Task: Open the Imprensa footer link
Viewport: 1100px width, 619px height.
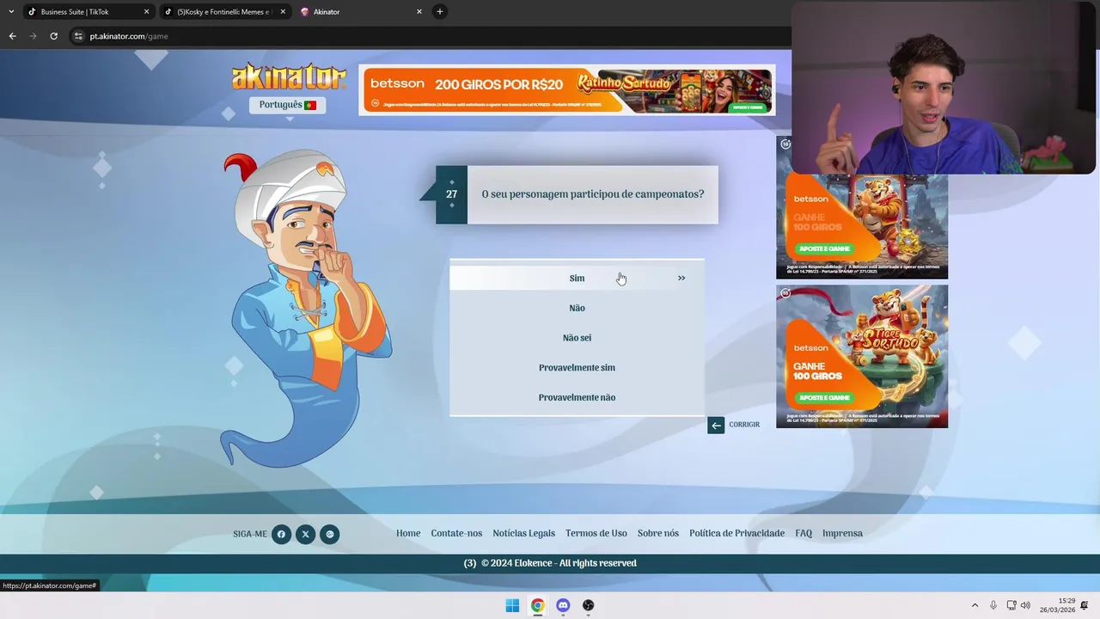Action: click(842, 533)
